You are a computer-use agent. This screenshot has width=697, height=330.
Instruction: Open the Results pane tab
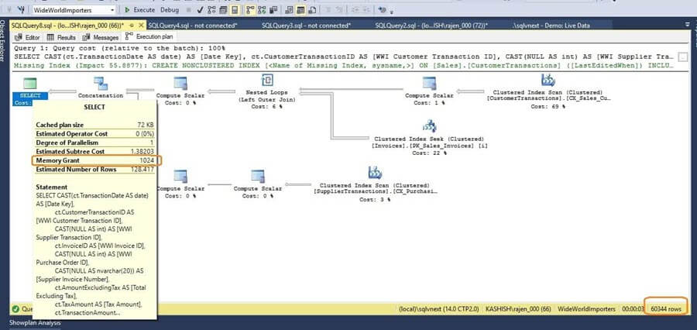click(x=61, y=37)
